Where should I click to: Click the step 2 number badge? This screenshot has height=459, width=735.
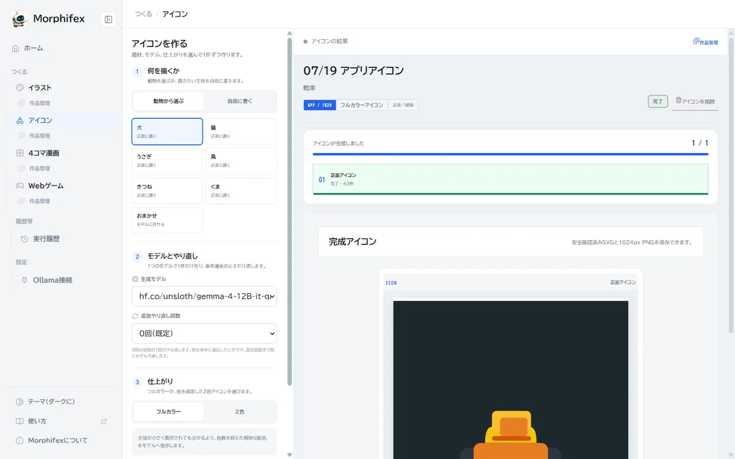point(138,256)
